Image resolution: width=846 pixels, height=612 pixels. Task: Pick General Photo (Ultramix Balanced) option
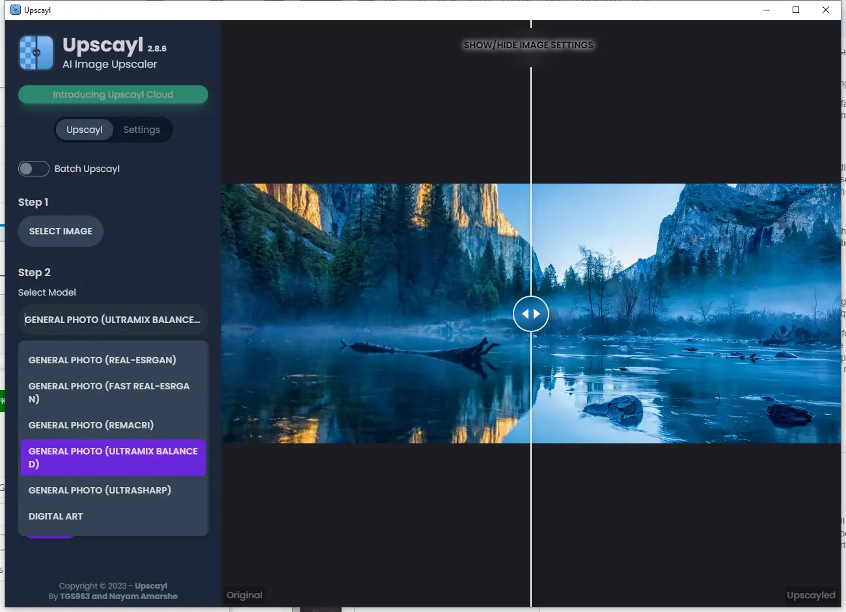tap(113, 458)
